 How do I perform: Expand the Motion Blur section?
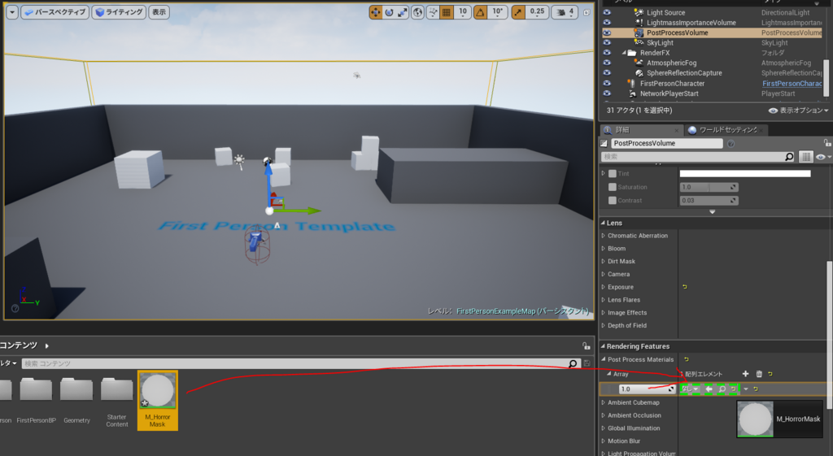pos(603,441)
